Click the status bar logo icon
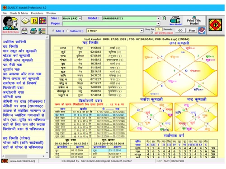226x169 pixels. (5, 161)
